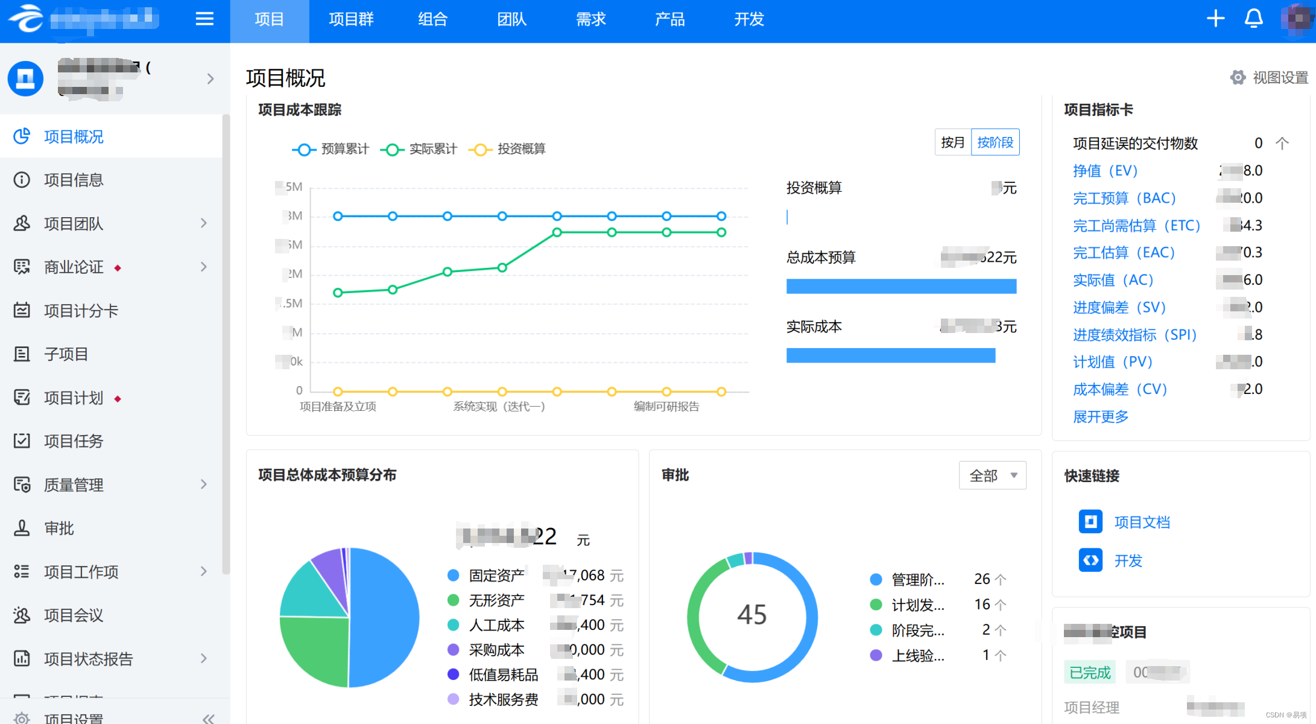Open the 开发 quick link icon
1316x724 pixels.
[x=1090, y=560]
